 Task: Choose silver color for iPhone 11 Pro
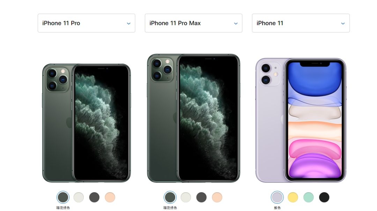coord(79,197)
